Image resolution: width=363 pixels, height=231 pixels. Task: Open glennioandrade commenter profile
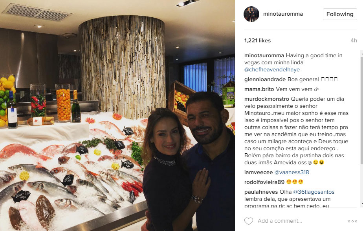click(x=265, y=80)
